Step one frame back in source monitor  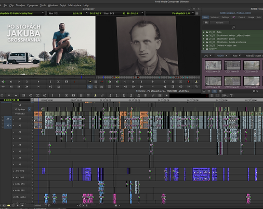point(11,81)
